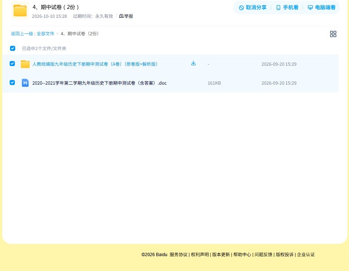Click the doc file's 2026-09-20 15:29 date
The width and height of the screenshot is (349, 271).
[279, 83]
